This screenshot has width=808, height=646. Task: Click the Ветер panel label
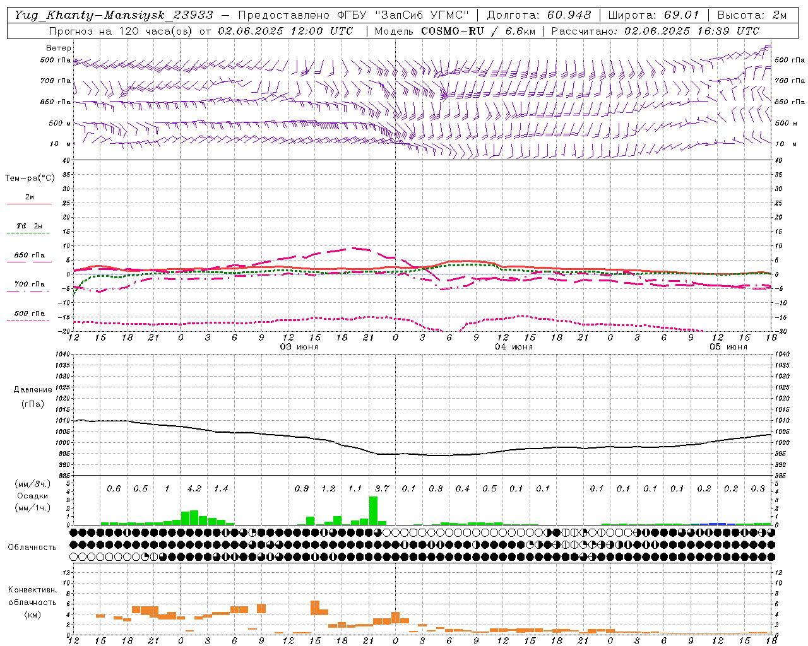59,48
